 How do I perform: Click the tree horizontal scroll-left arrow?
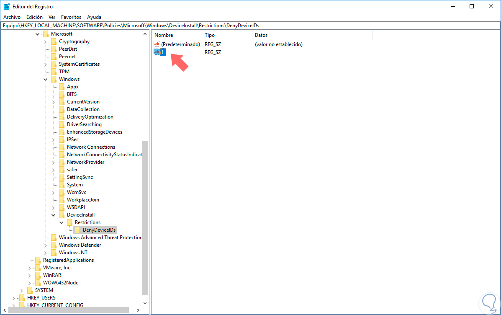(x=5, y=310)
